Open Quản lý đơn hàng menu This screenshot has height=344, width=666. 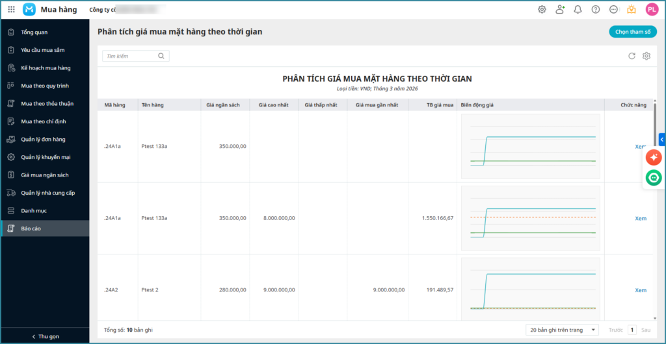43,139
